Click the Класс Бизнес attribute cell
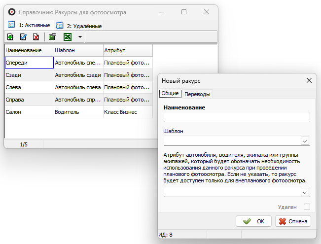 tap(128, 112)
